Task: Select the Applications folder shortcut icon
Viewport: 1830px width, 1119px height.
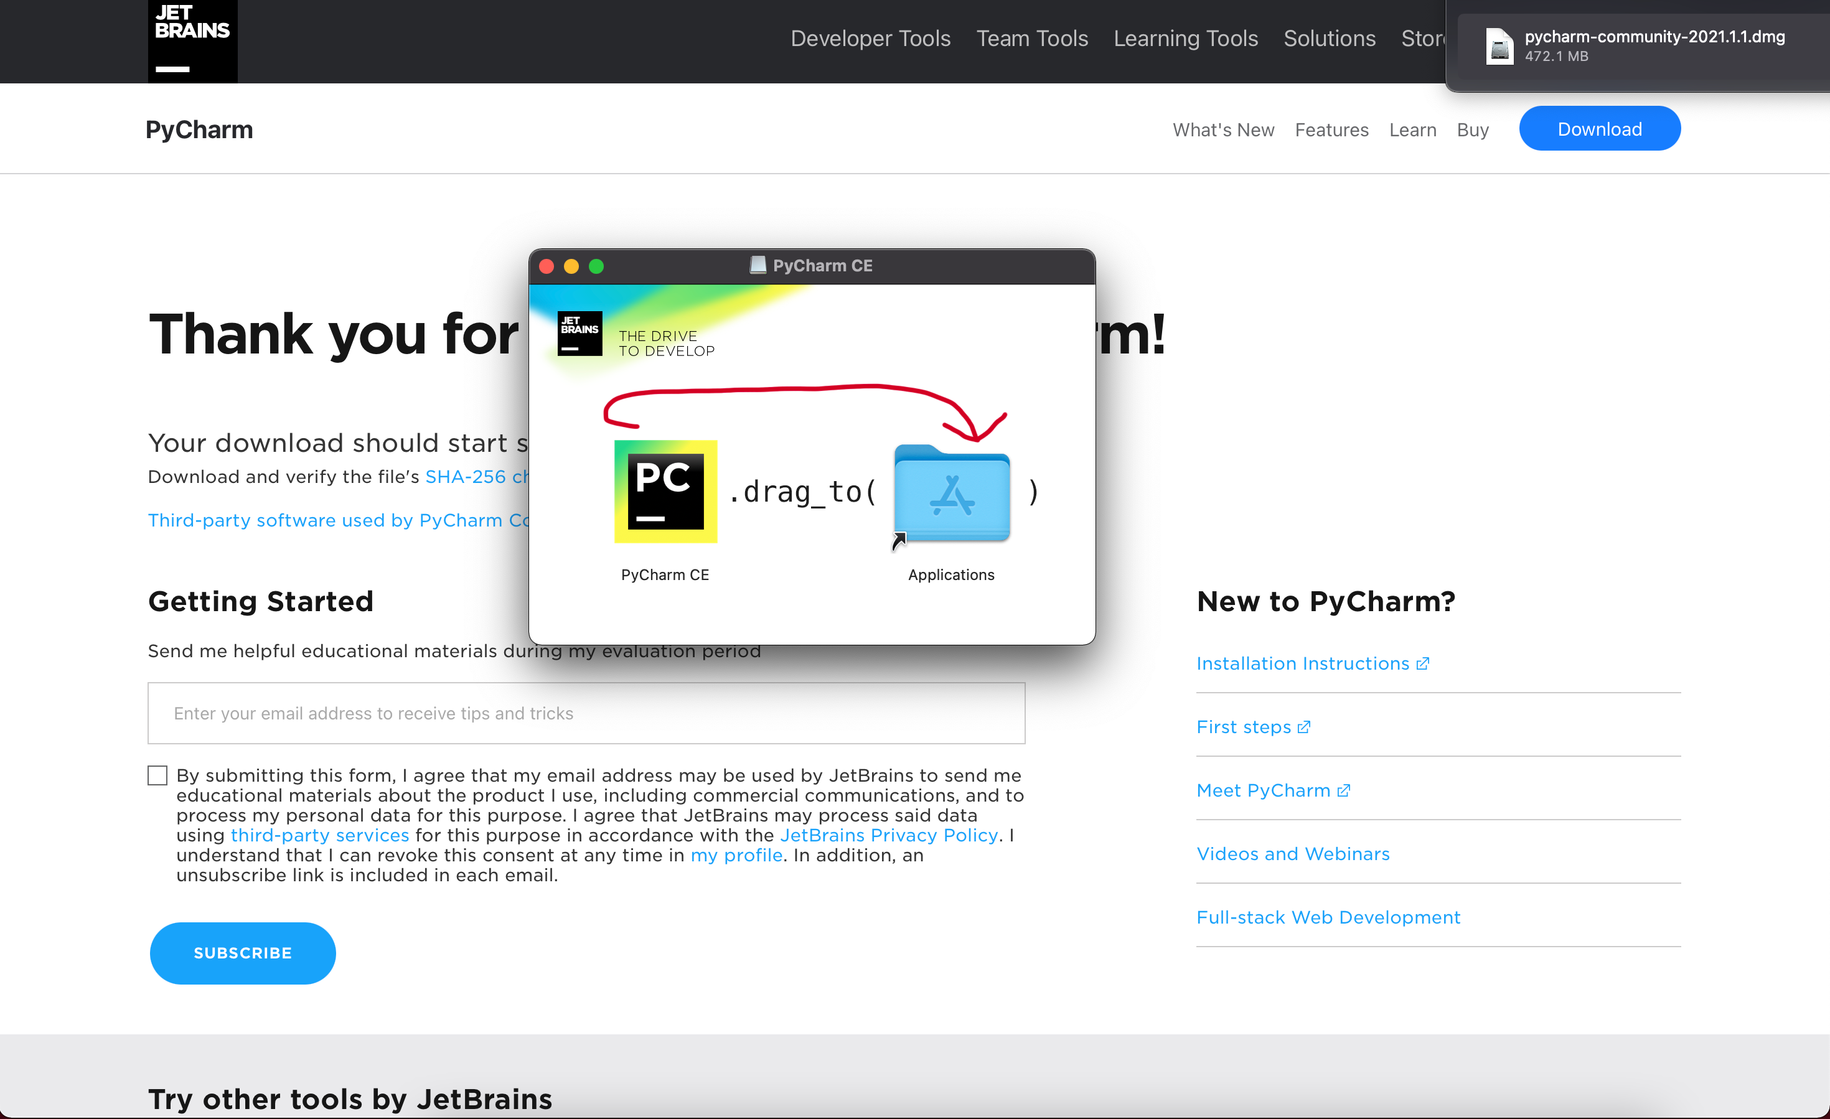Action: [951, 494]
